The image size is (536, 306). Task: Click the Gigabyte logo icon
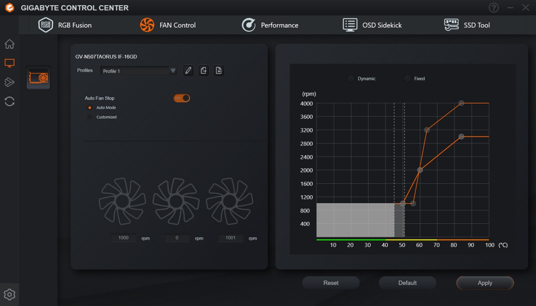pyautogui.click(x=10, y=8)
